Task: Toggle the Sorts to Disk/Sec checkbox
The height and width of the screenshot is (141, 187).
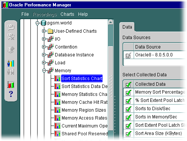Action: coord(128,109)
